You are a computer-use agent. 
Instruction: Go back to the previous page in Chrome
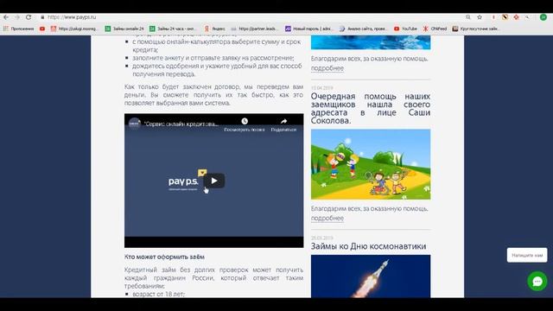coord(6,17)
